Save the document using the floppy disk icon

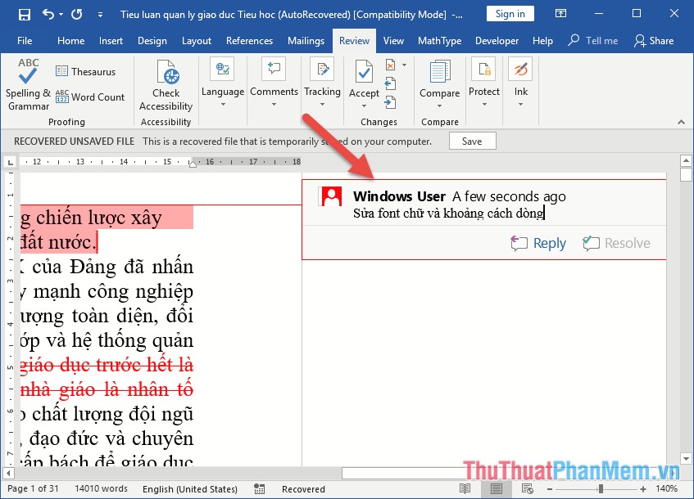[x=24, y=14]
